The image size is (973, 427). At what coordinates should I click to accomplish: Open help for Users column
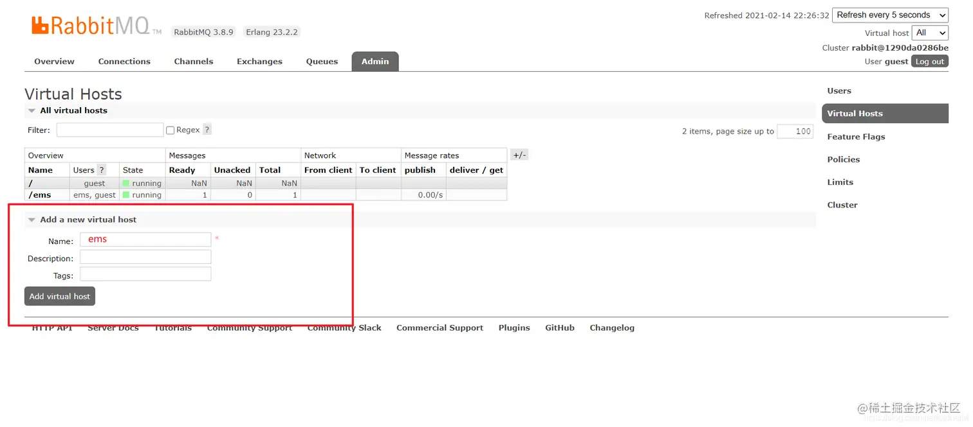[102, 170]
